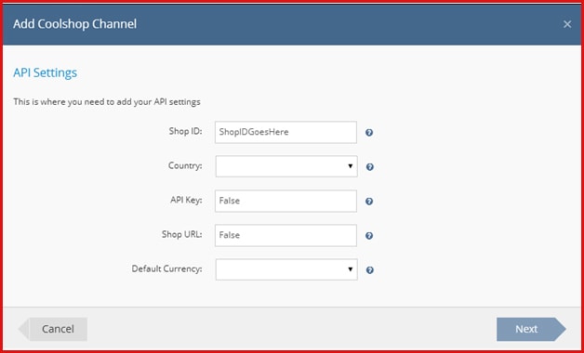Image resolution: width=584 pixels, height=353 pixels.
Task: Click the API Key label text
Action: (x=186, y=200)
